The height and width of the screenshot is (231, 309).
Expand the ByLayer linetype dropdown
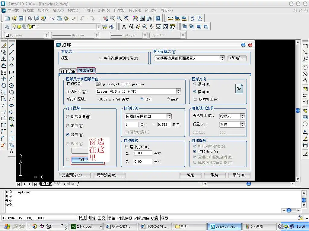click(x=97, y=35)
